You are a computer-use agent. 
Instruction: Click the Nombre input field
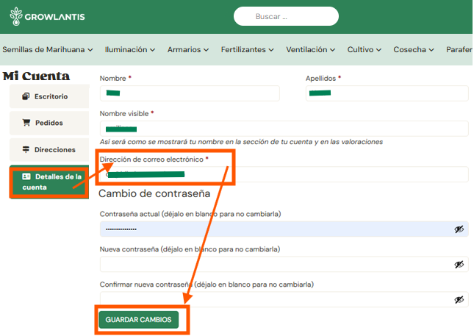pyautogui.click(x=190, y=93)
